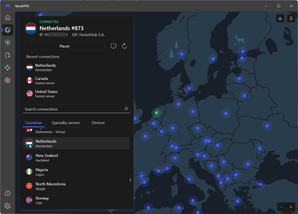Click the Nigeria flag icon
The width and height of the screenshot is (298, 214).
click(29, 172)
